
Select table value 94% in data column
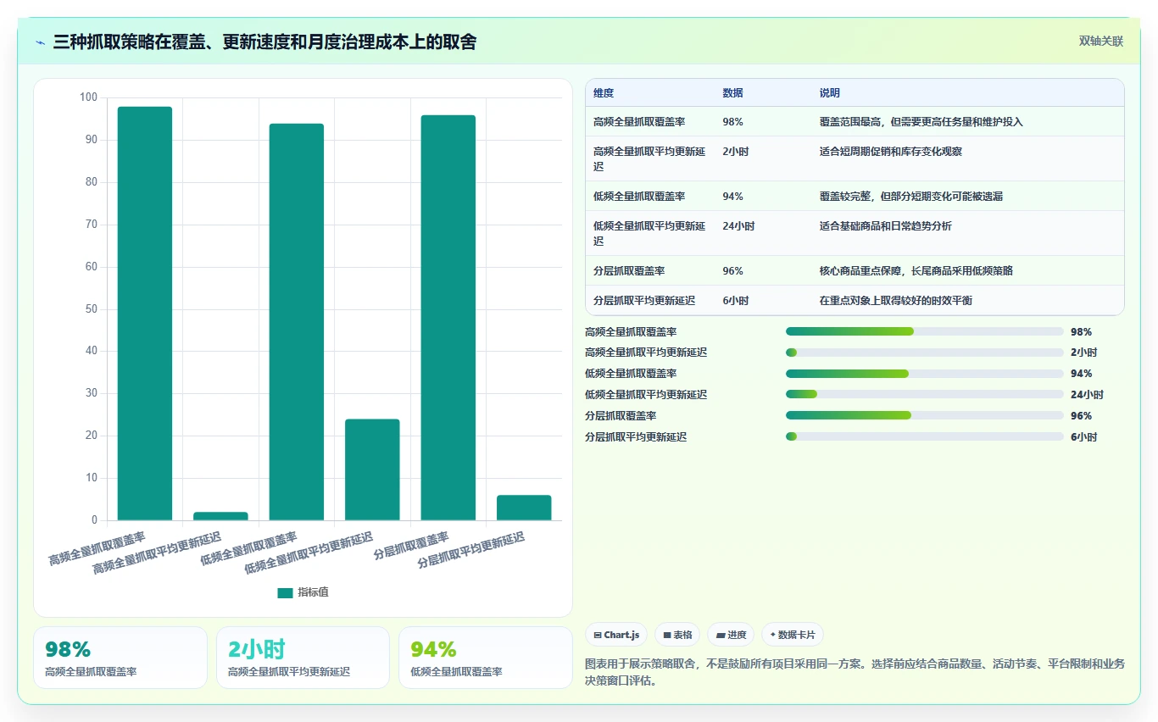pos(732,196)
